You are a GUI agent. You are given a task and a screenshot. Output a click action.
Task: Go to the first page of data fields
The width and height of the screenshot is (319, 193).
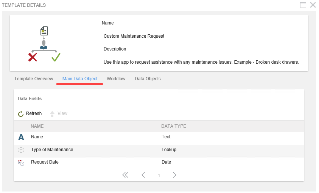[x=125, y=175]
